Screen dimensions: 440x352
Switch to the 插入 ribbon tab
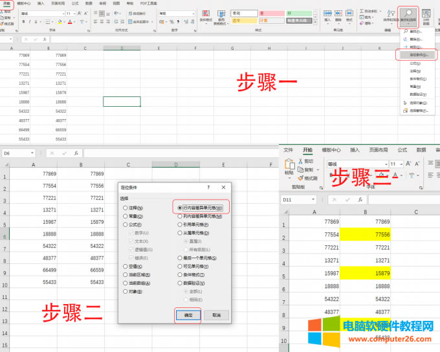355,149
